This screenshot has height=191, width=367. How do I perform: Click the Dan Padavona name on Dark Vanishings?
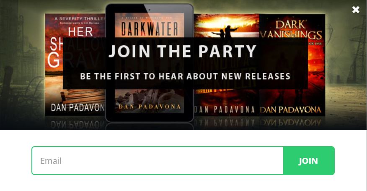(290, 110)
